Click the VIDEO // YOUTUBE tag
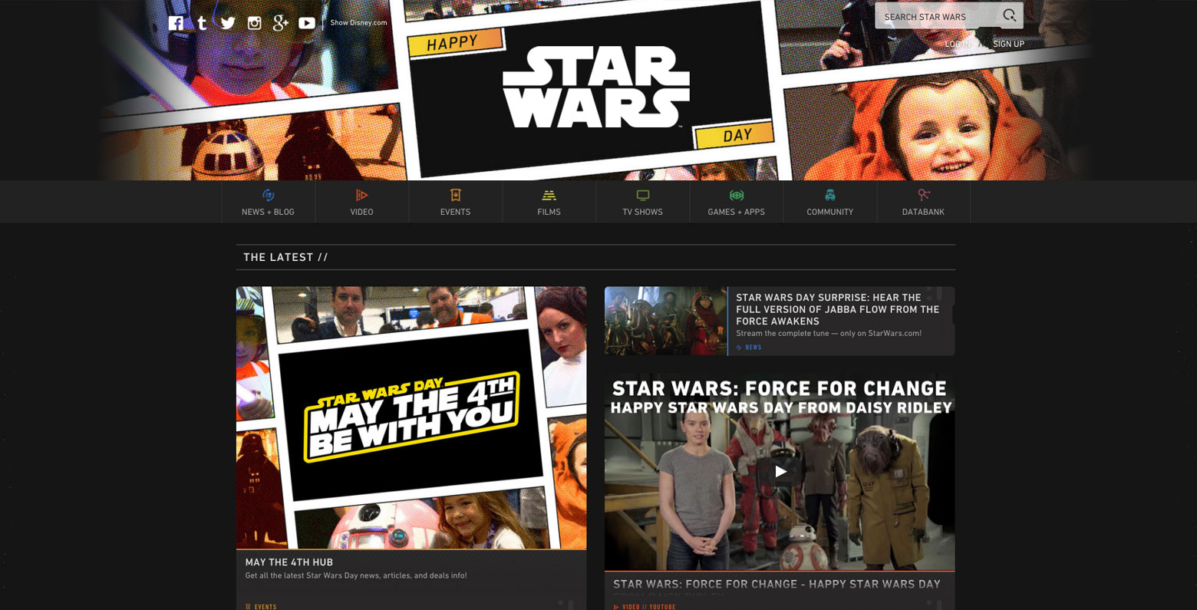Viewport: 1197px width, 610px height. 645,607
